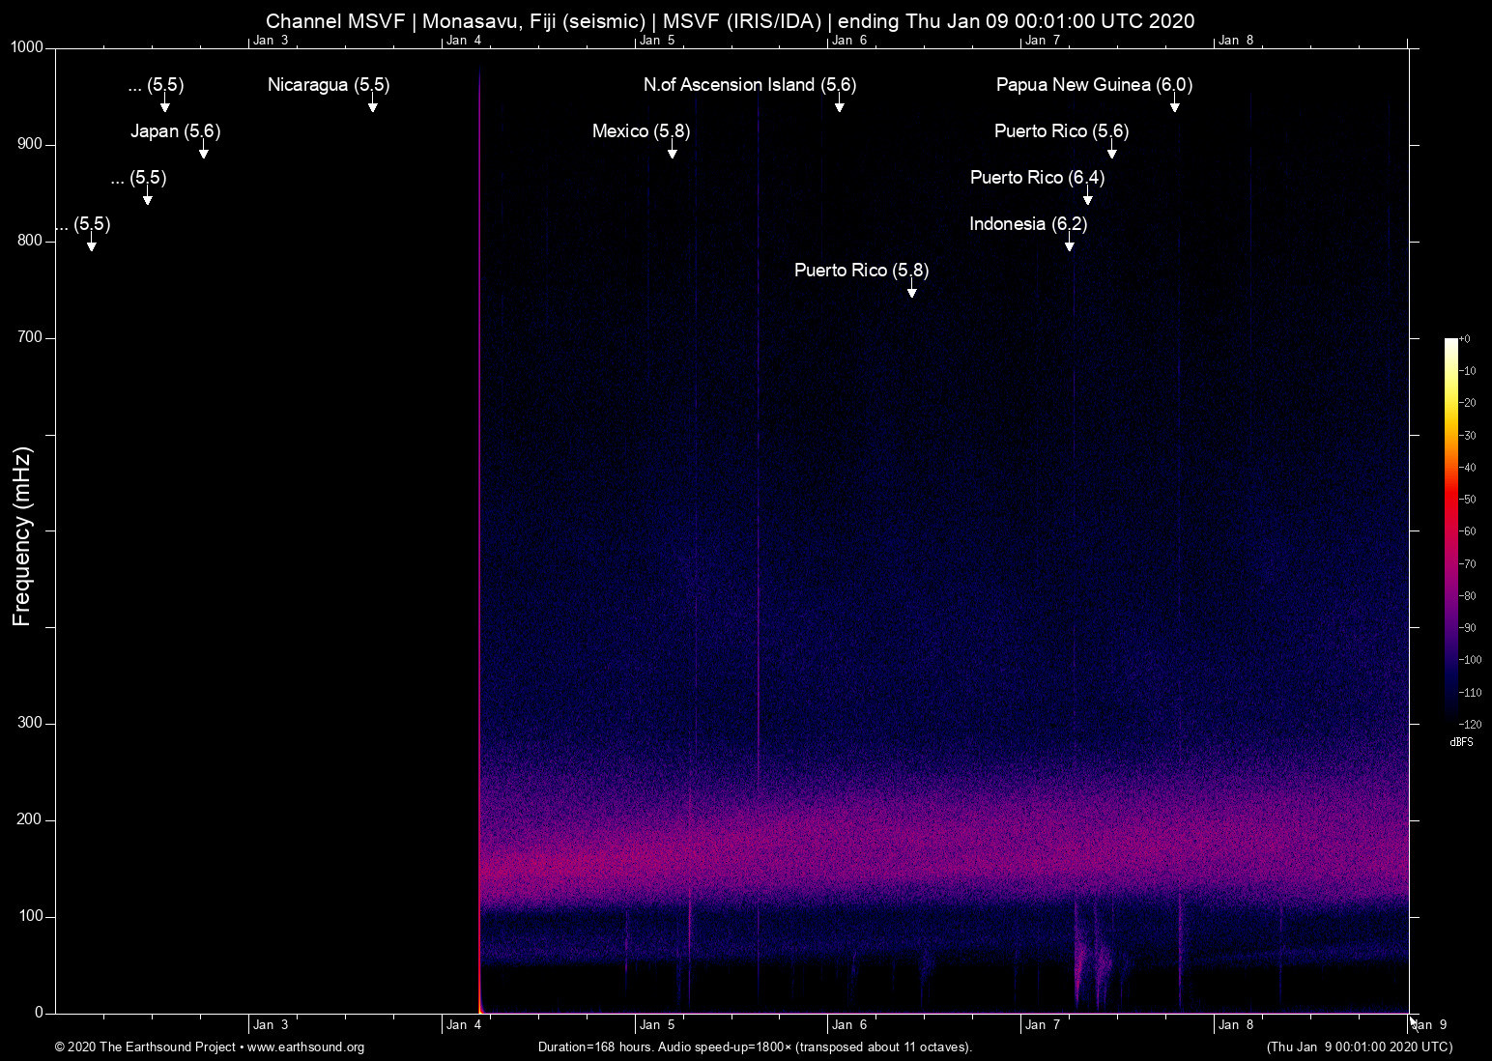The width and height of the screenshot is (1492, 1061).
Task: Click the Jan 3 label on bottom axis
Action: (x=271, y=1025)
